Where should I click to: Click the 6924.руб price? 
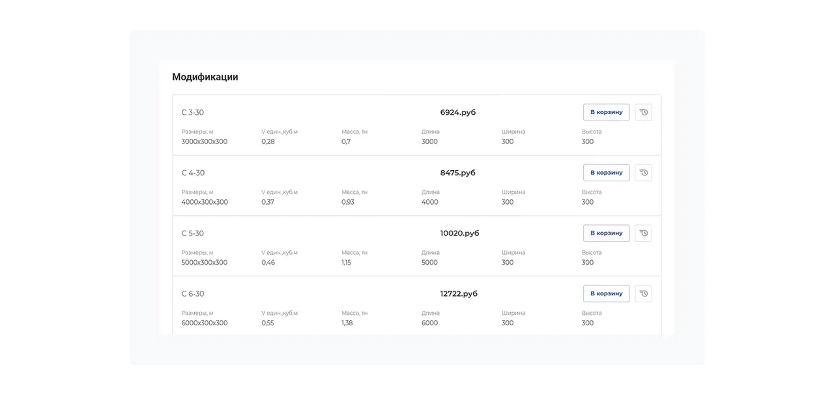coord(458,112)
